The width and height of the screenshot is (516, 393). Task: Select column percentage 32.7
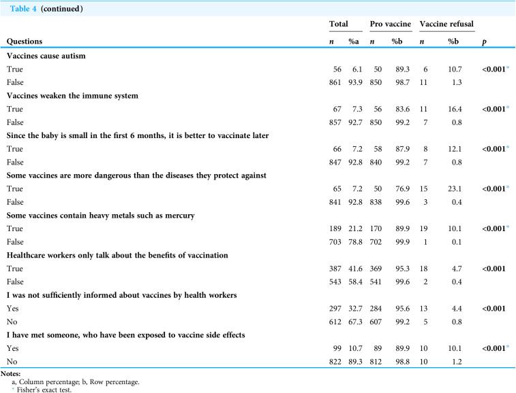point(355,309)
